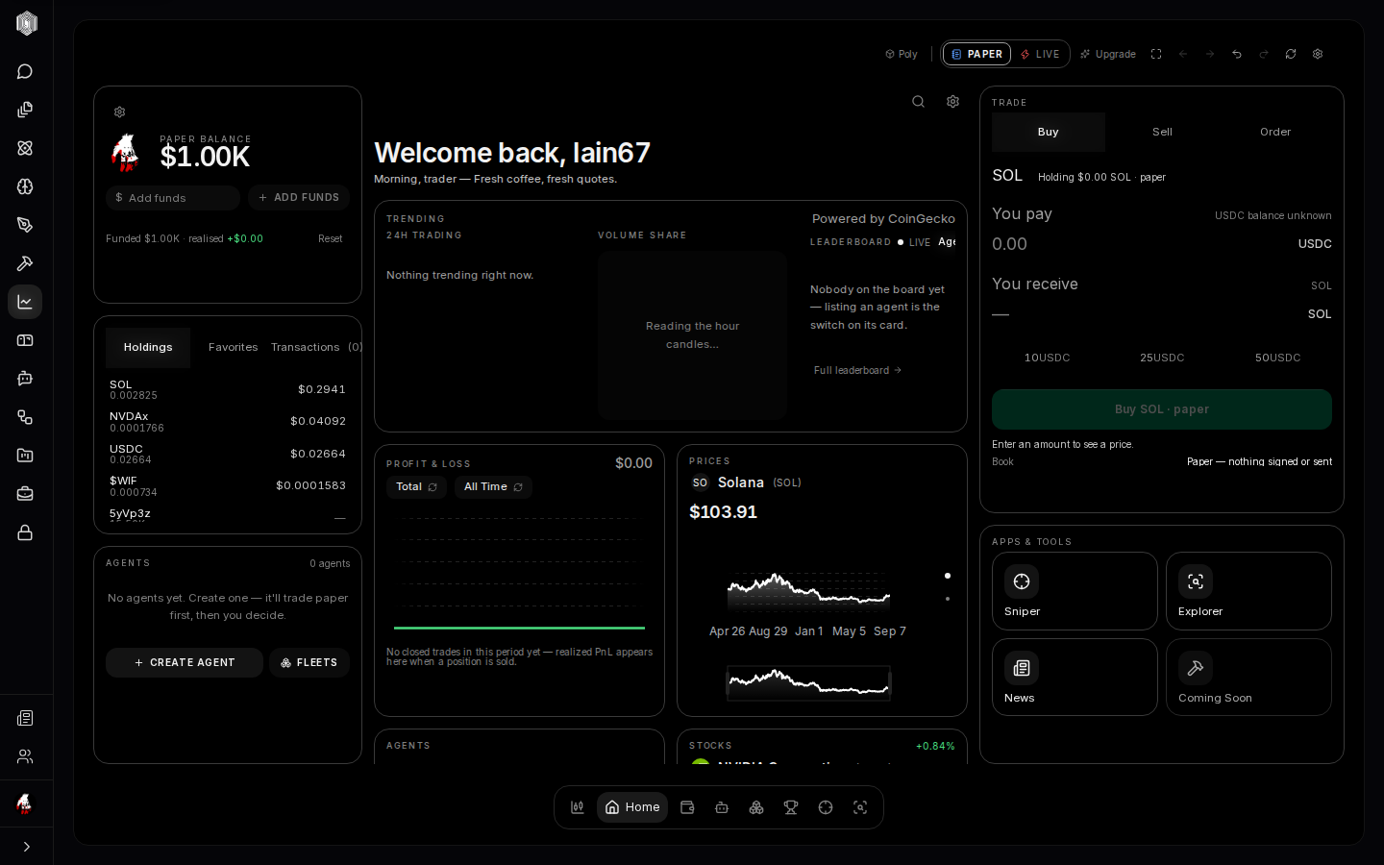Click Reset on the paper balance card
Viewport: 1384px width, 865px height.
coord(331,238)
